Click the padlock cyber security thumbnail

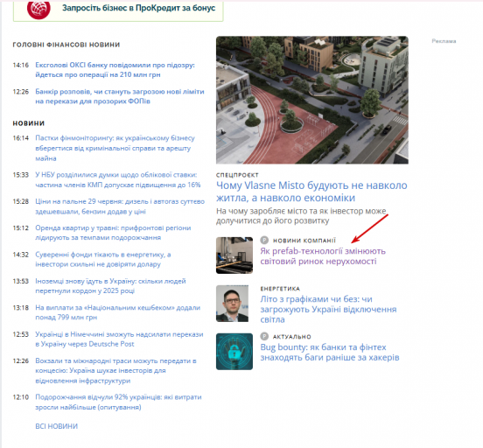coord(234,352)
